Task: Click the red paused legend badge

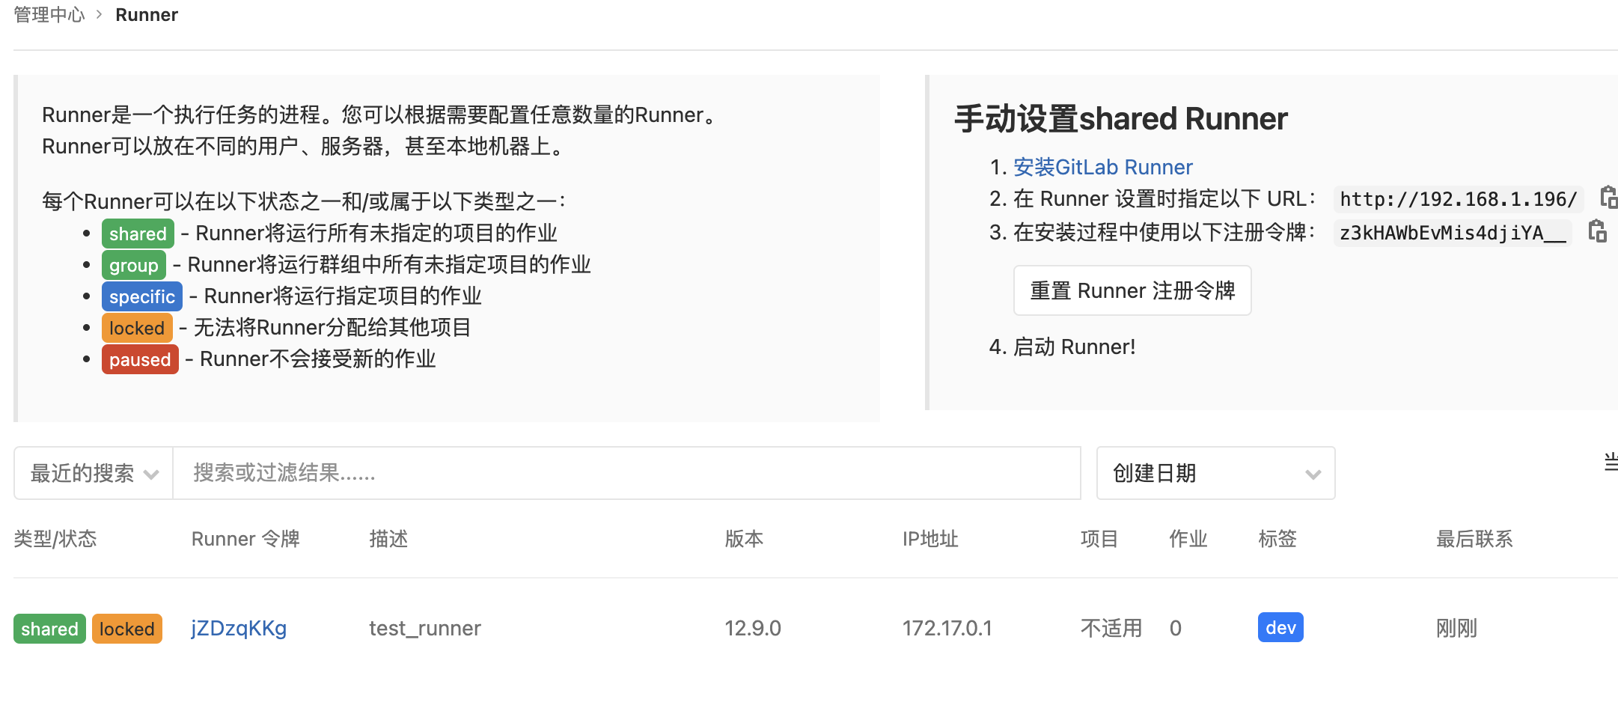Action: [x=140, y=359]
